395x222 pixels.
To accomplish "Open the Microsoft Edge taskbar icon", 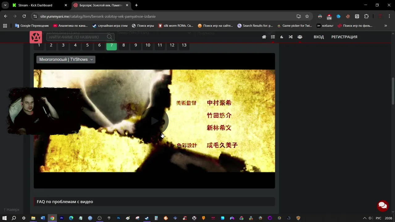I will pos(71,218).
